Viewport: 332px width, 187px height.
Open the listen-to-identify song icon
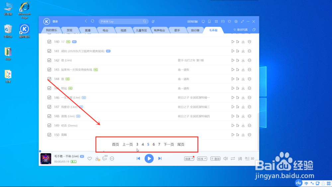click(153, 21)
